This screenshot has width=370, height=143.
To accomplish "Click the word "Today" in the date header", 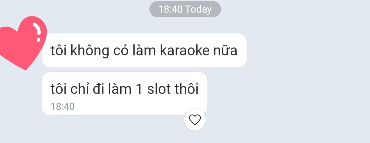I will click(198, 10).
